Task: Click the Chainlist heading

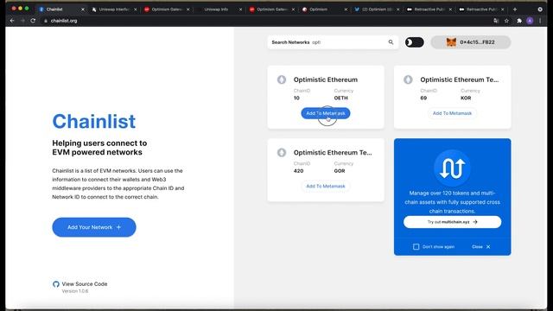Action: point(94,121)
